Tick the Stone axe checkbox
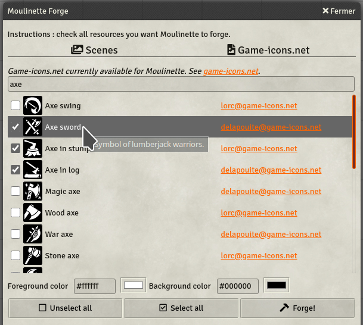363x325 pixels. pos(15,255)
